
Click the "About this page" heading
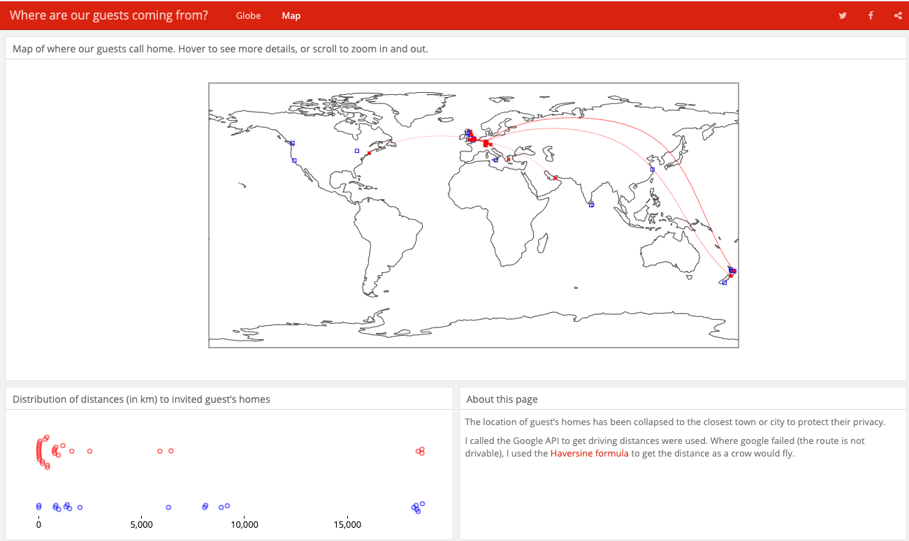[502, 399]
